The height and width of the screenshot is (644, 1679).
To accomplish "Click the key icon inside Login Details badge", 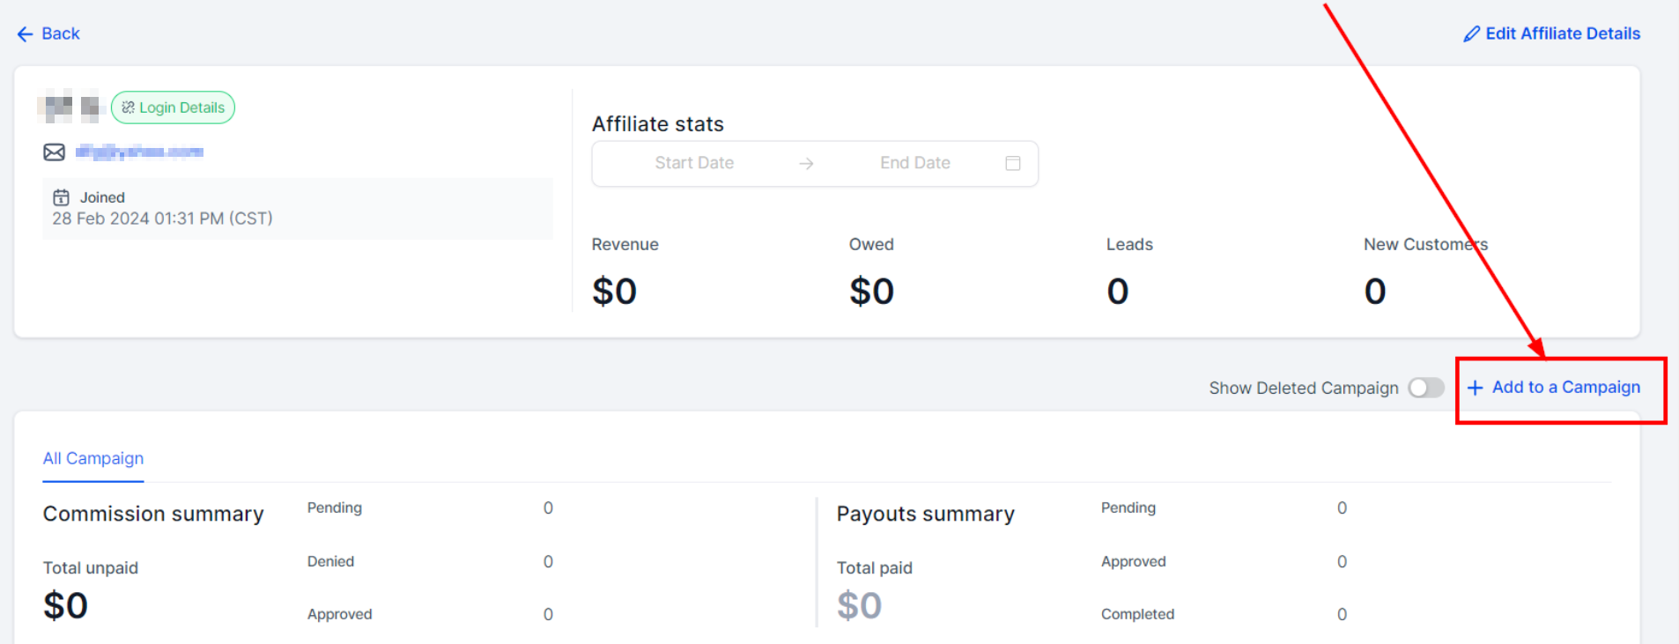I will pyautogui.click(x=128, y=107).
